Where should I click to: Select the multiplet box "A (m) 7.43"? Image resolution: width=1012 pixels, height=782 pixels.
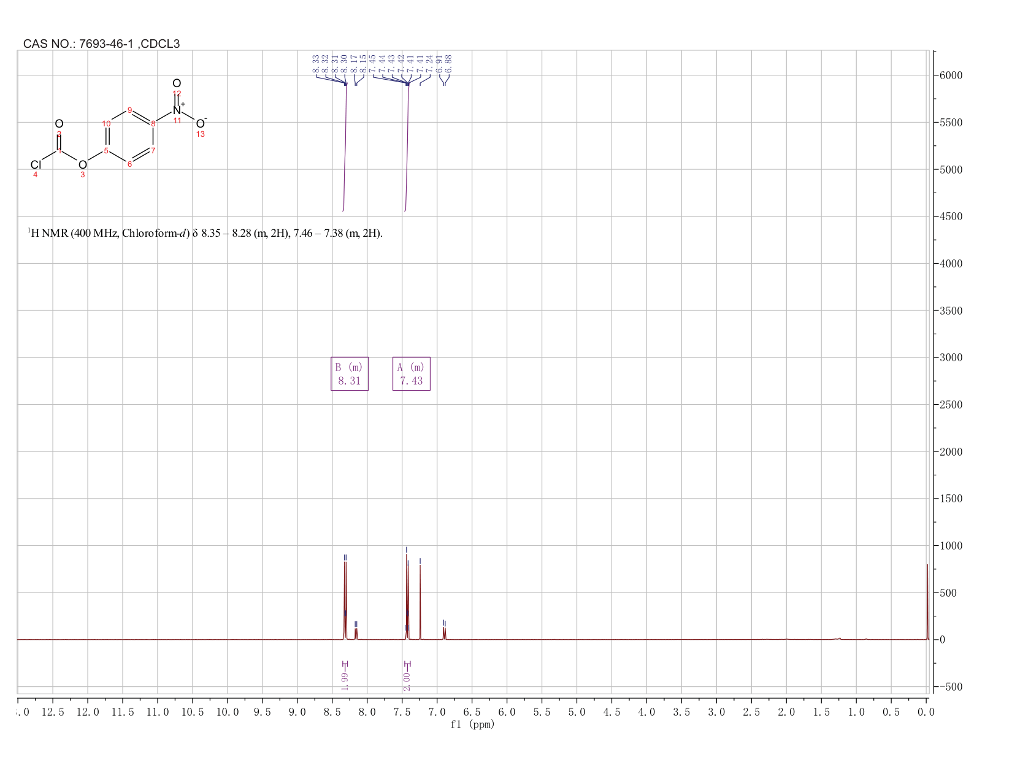coord(412,374)
